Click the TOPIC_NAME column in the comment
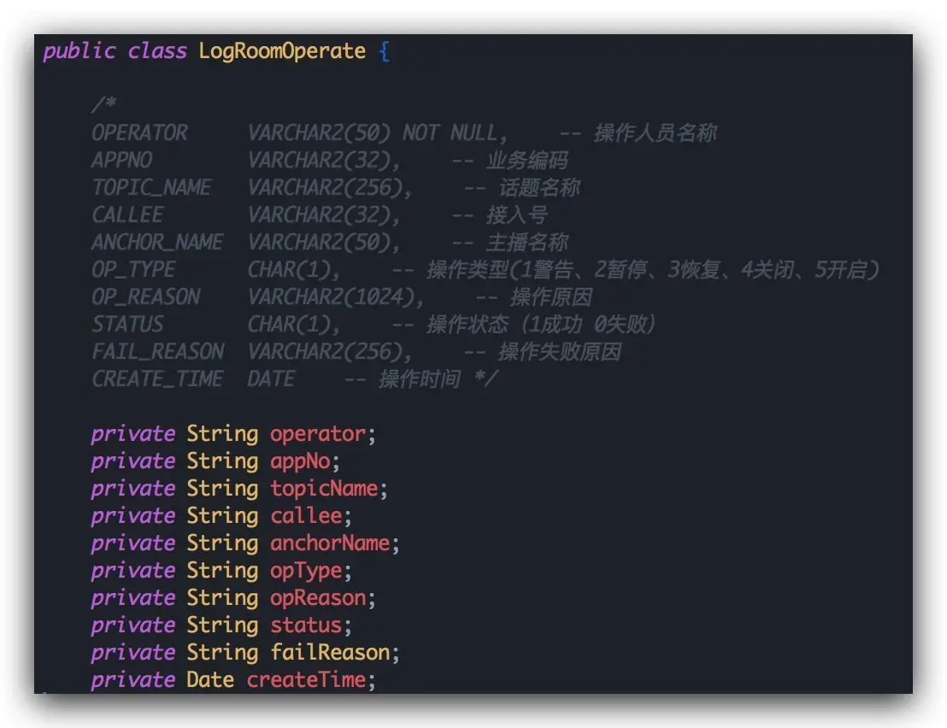Screen dimensions: 947x728 tap(151, 188)
